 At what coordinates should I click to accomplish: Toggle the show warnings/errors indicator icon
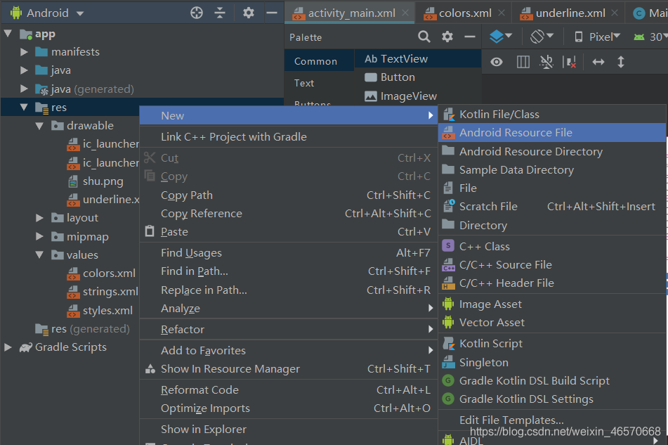pos(570,62)
